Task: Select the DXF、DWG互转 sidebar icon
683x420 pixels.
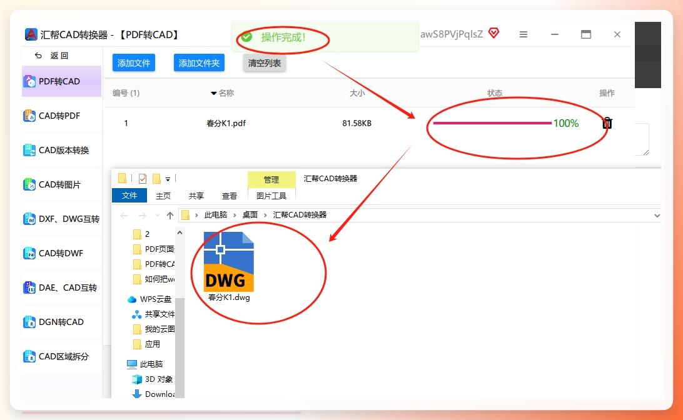Action: tap(29, 219)
